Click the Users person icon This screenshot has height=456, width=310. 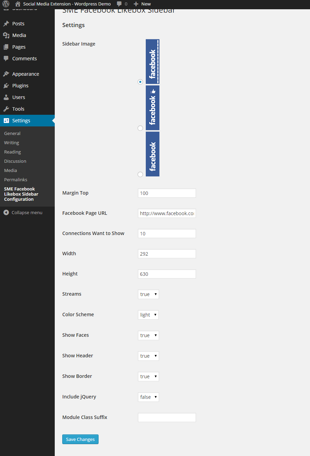coord(6,97)
